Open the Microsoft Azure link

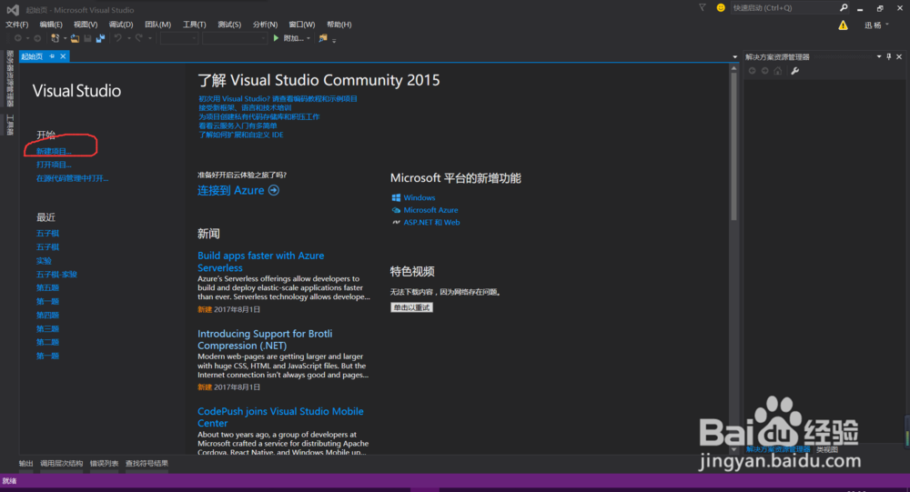point(430,210)
